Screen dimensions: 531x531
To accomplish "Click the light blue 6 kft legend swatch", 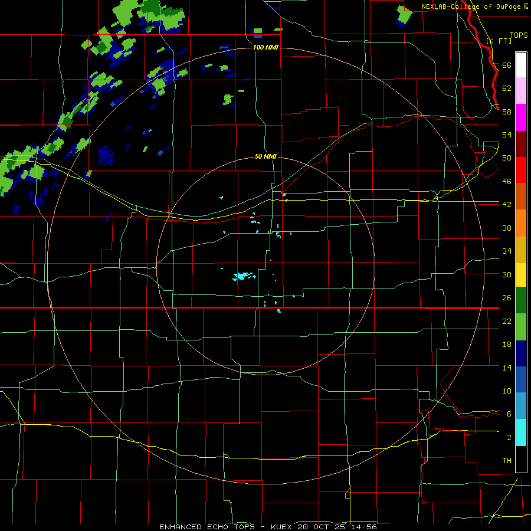I will (521, 406).
